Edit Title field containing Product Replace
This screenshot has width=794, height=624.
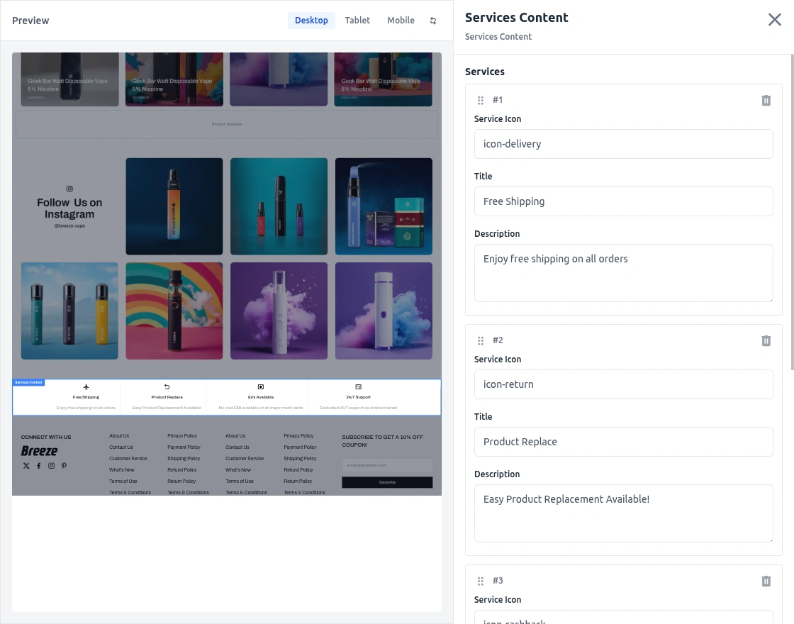623,442
